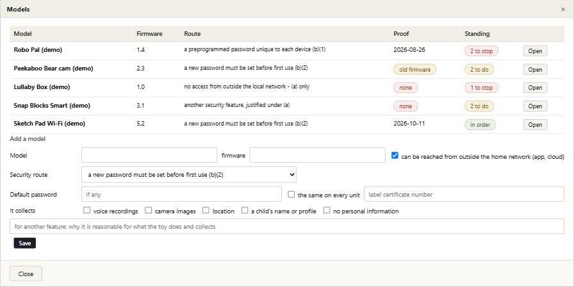Enable the location checkbox

pyautogui.click(x=206, y=211)
